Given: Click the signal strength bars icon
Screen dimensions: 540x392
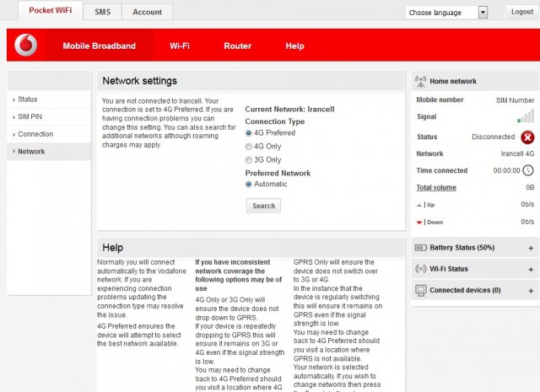Looking at the screenshot, I should point(526,117).
